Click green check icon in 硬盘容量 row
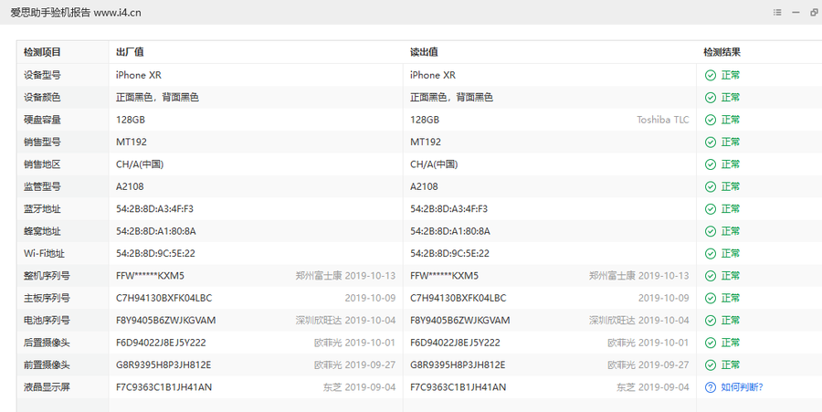The width and height of the screenshot is (822, 412). click(711, 120)
